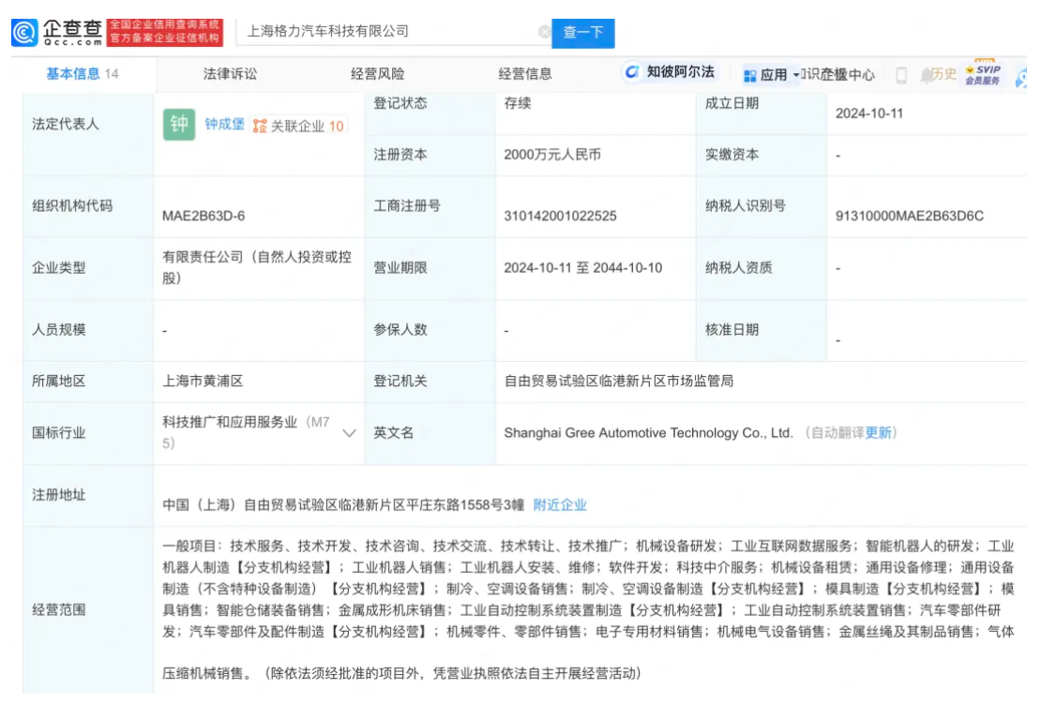Open the 知彼阿尔法 assistant icon
This screenshot has height=720, width=1041.
click(633, 73)
